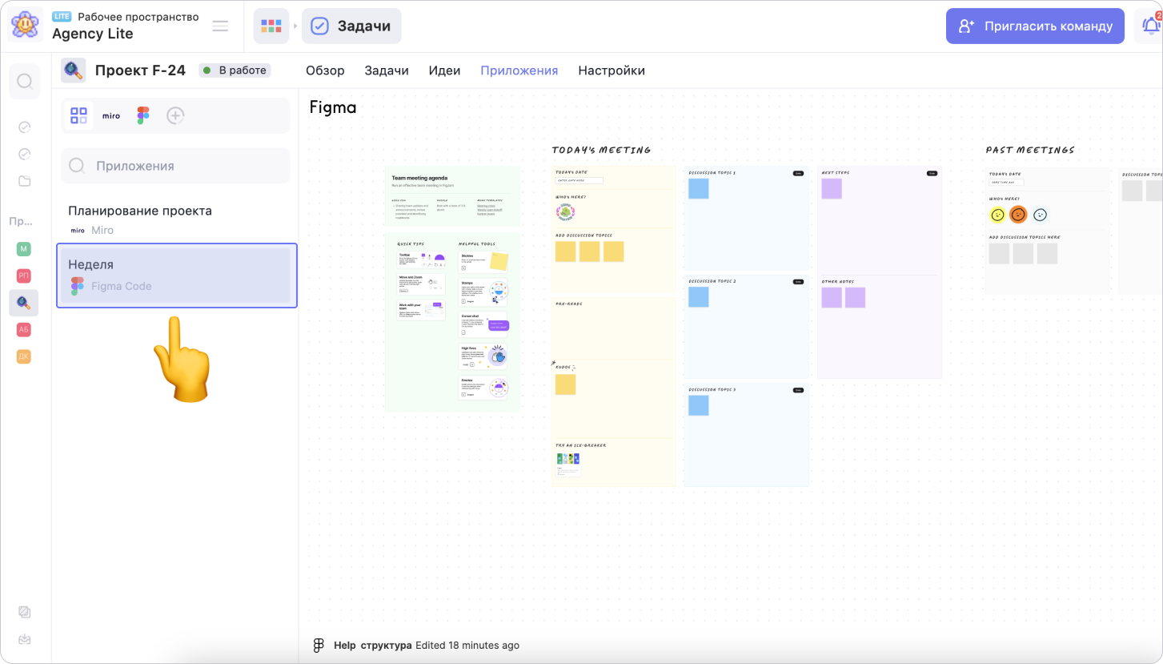This screenshot has height=664, width=1163.
Task: Filter apps by Miro logo
Action: pyautogui.click(x=111, y=116)
